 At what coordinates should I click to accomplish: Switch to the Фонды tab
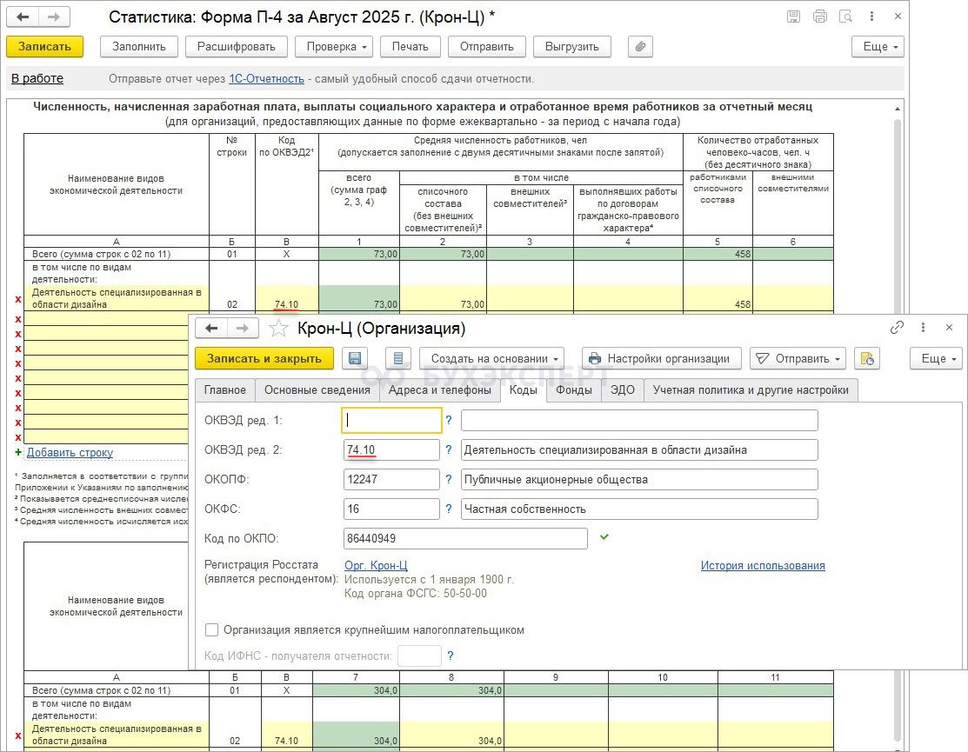(x=574, y=390)
